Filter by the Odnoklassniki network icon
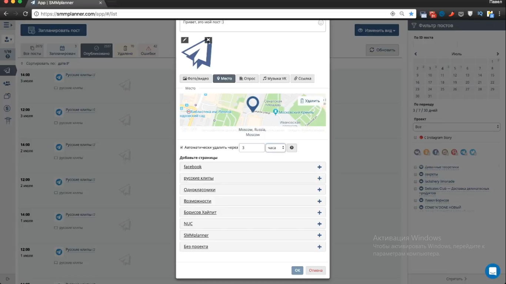 [x=427, y=152]
